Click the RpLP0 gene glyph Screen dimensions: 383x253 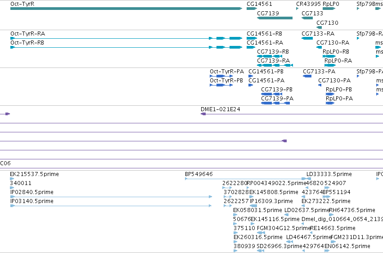point(329,9)
